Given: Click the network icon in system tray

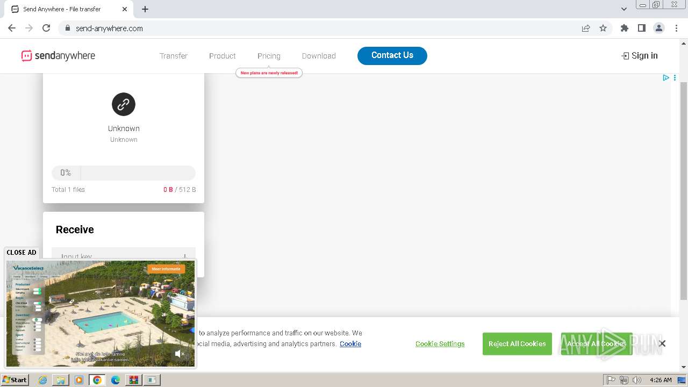Looking at the screenshot, I should click(624, 380).
